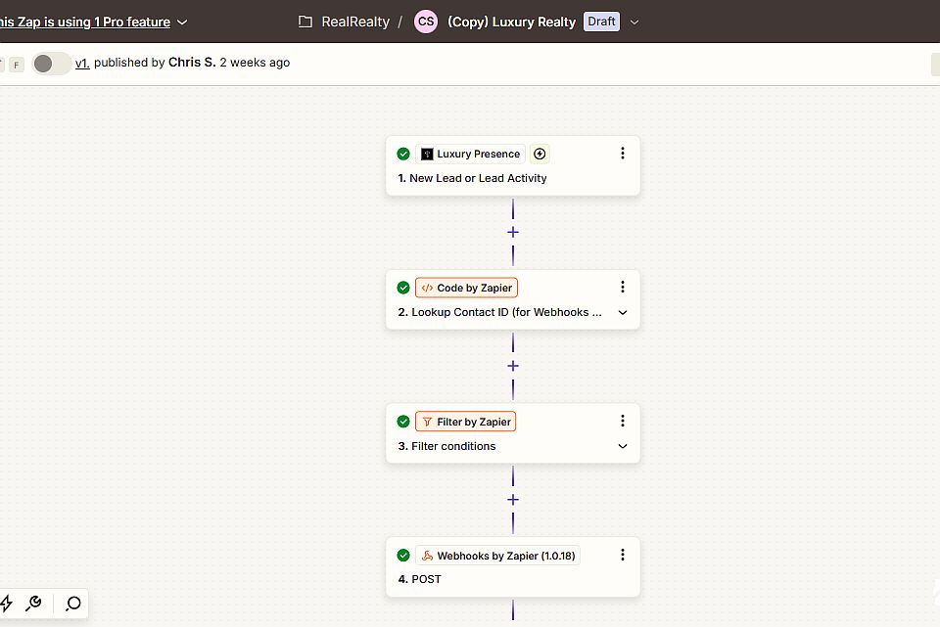Click the wrench tool icon in bottom toolbar
Viewport: 940px width, 627px height.
(33, 604)
